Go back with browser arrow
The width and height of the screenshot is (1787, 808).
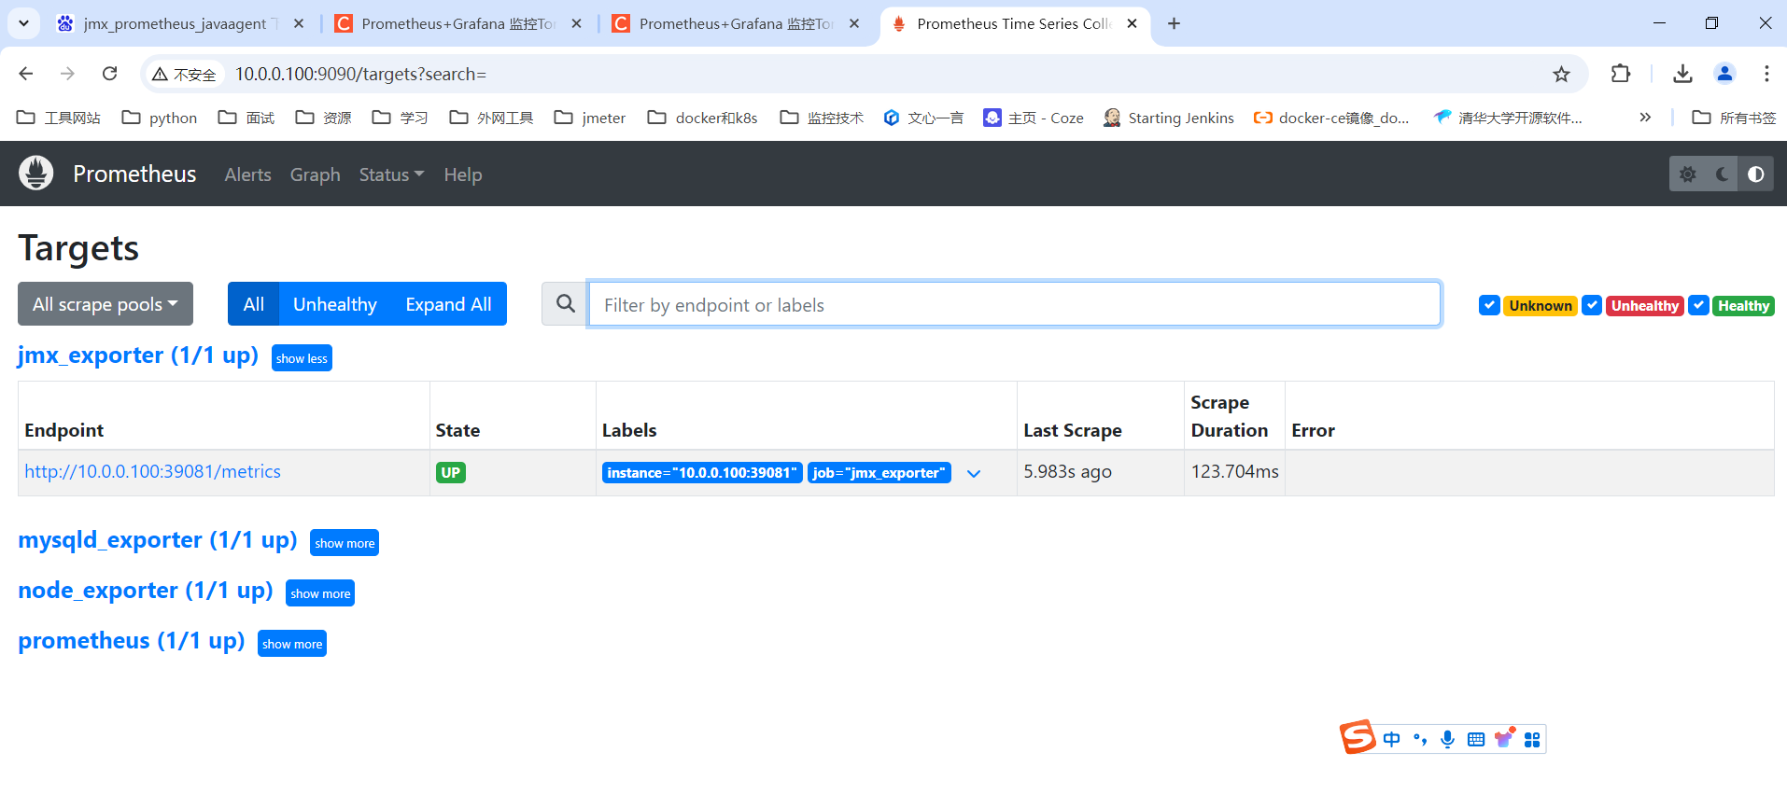point(26,74)
